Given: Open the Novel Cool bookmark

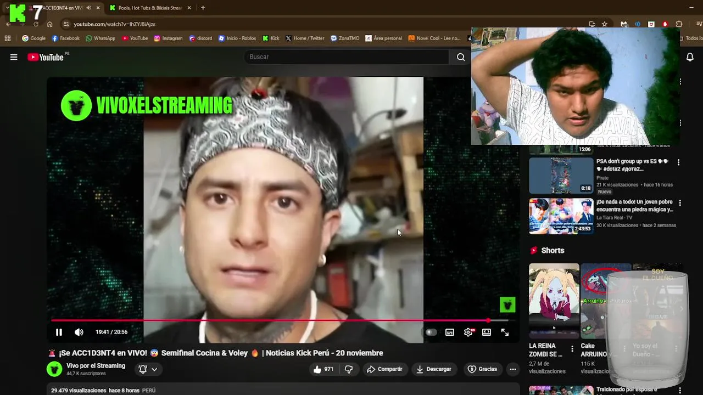Looking at the screenshot, I should 434,38.
